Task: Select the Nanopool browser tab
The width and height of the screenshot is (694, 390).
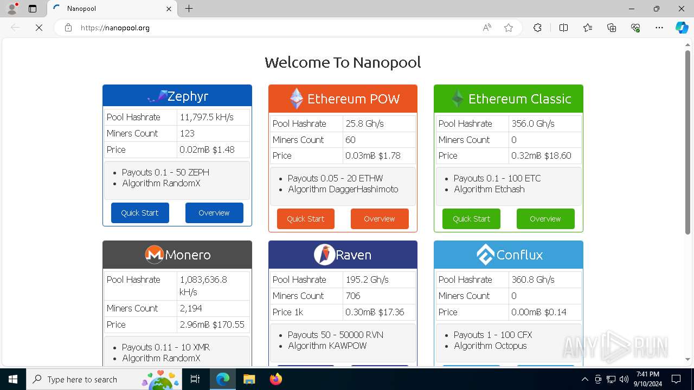Action: (113, 9)
